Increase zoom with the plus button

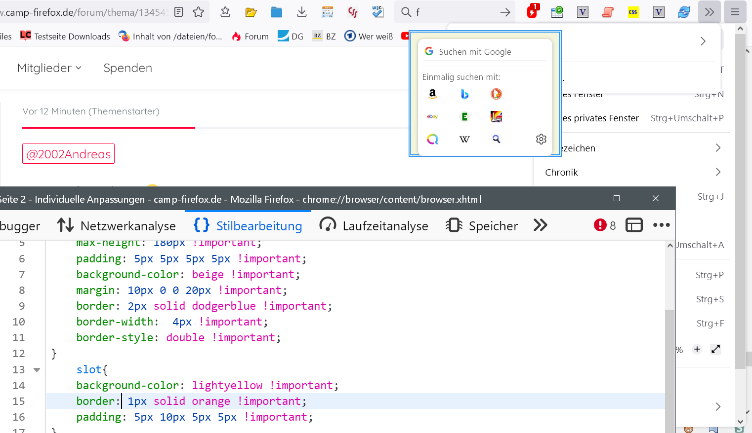(x=697, y=349)
